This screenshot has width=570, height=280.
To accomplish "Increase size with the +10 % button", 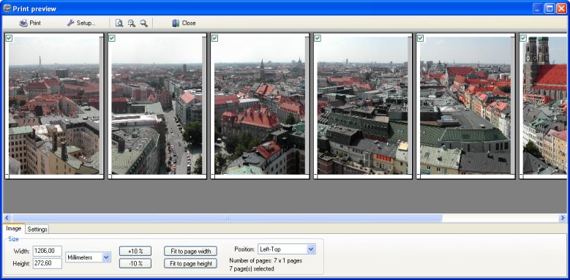I will click(135, 251).
